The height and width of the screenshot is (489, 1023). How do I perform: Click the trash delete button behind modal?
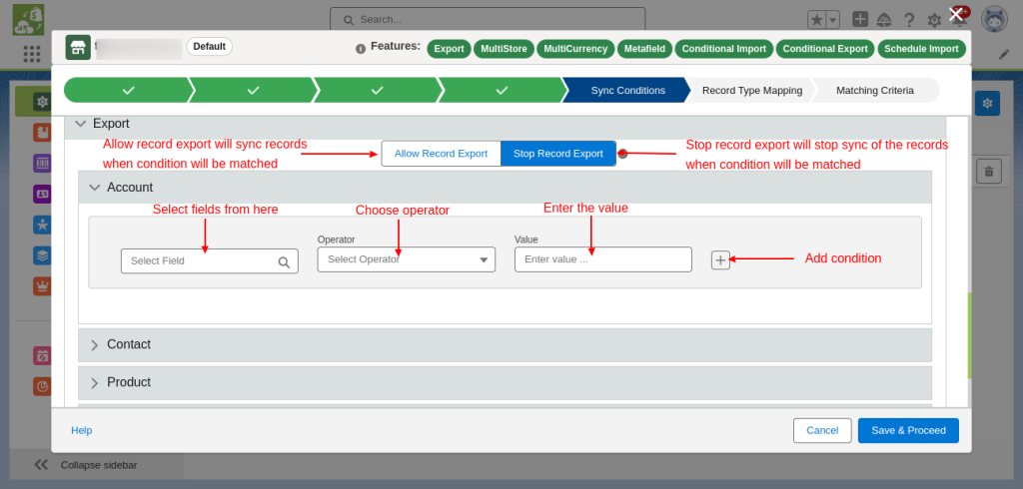(x=988, y=172)
